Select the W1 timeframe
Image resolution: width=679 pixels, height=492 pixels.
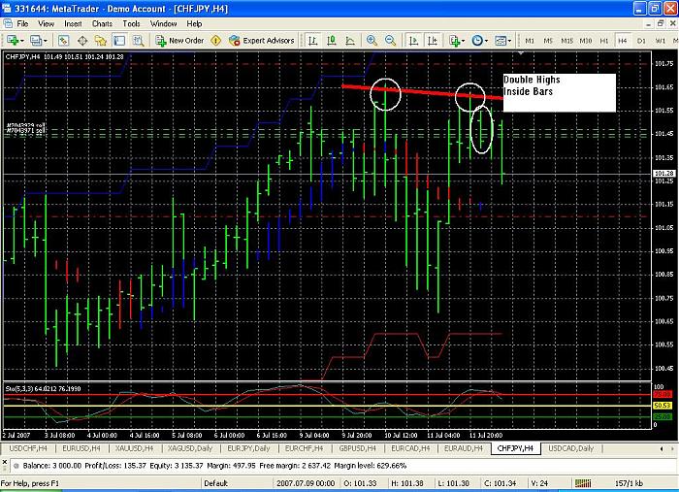tap(661, 41)
